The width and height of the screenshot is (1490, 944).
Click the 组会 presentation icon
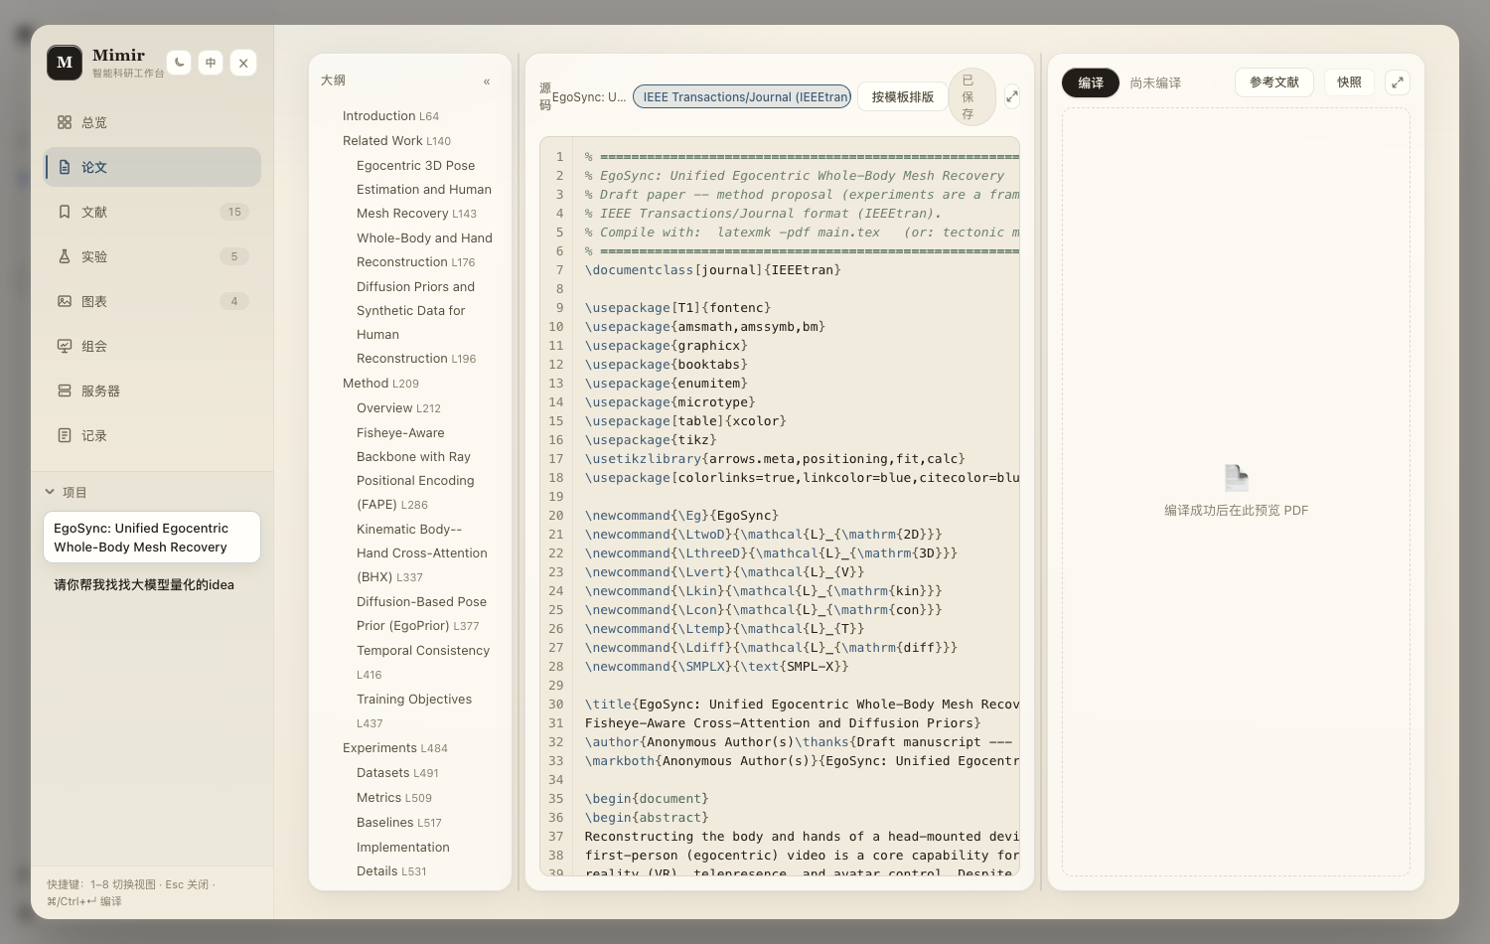pyautogui.click(x=65, y=346)
